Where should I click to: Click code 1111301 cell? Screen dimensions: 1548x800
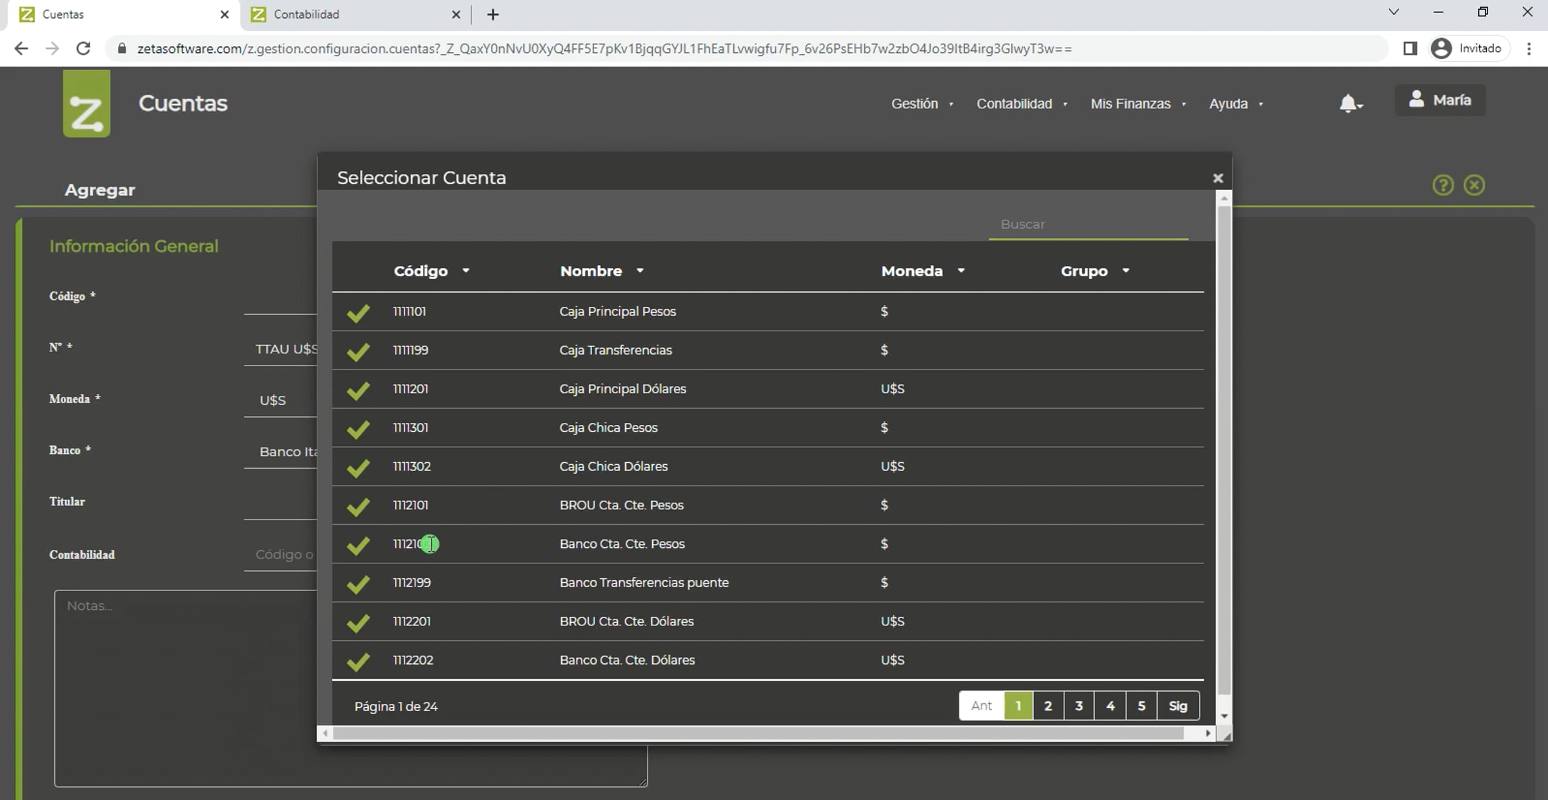pos(411,428)
